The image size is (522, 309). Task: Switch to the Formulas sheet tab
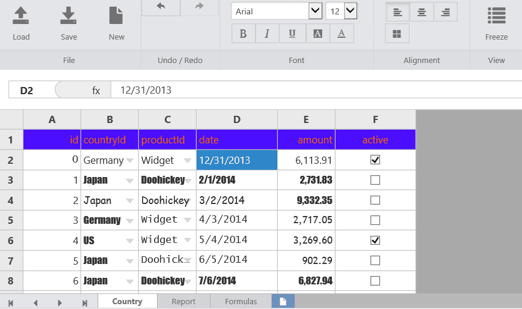coord(241,301)
